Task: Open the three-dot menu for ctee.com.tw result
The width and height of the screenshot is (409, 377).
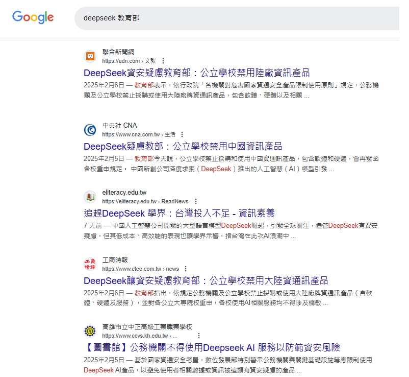Action: pyautogui.click(x=186, y=269)
